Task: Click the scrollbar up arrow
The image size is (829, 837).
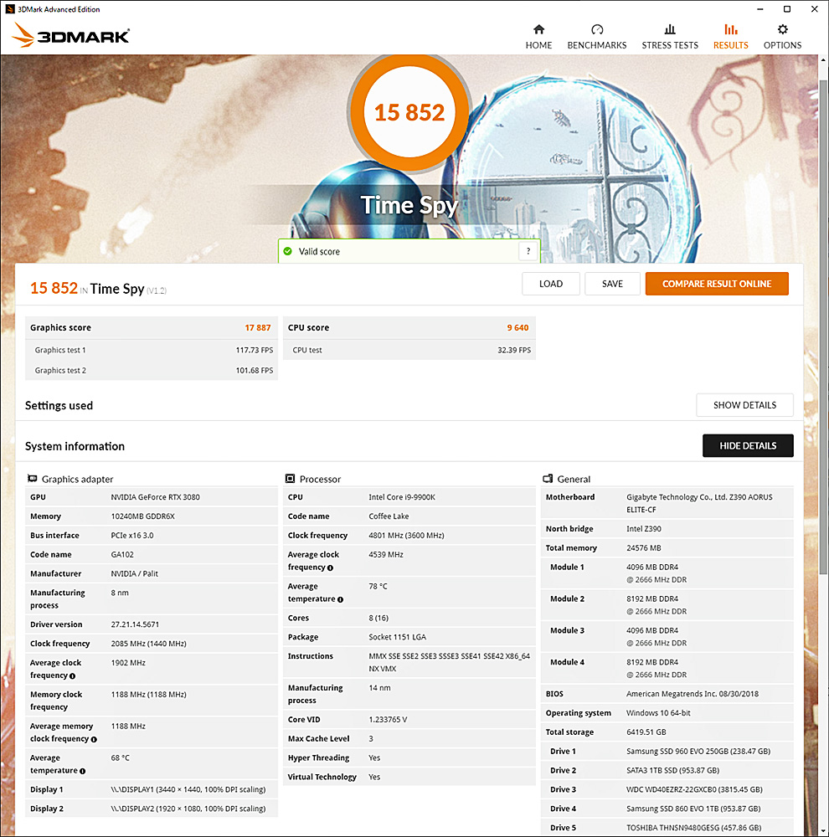Action: (823, 60)
